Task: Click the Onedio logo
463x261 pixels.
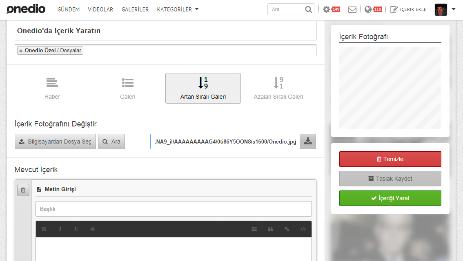Action: coord(26,9)
